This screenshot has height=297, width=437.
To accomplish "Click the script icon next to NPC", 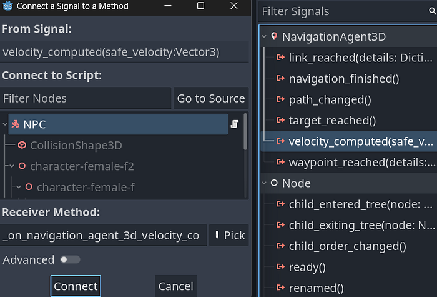I will coord(235,124).
